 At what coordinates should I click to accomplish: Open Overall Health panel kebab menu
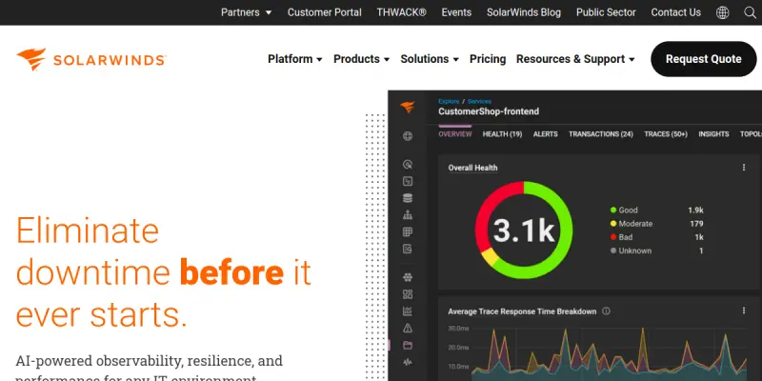[x=744, y=168]
